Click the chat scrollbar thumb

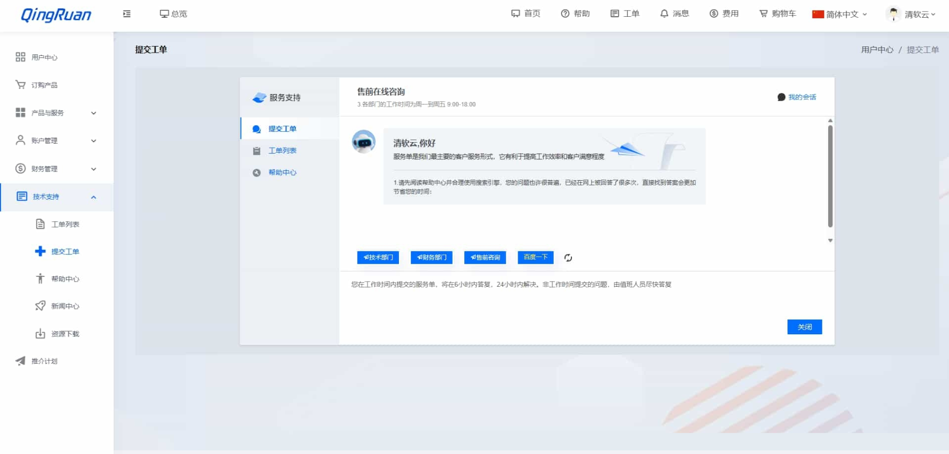(830, 176)
